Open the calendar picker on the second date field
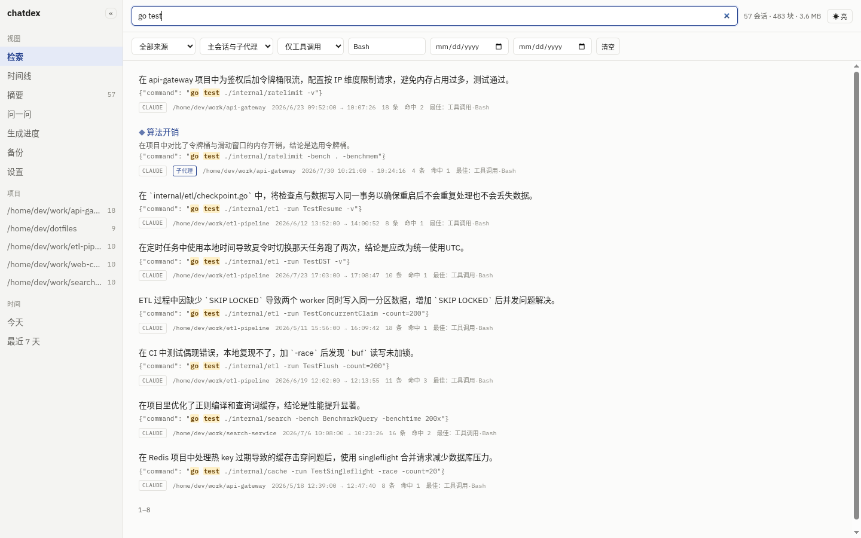The height and width of the screenshot is (538, 861). pos(582,47)
